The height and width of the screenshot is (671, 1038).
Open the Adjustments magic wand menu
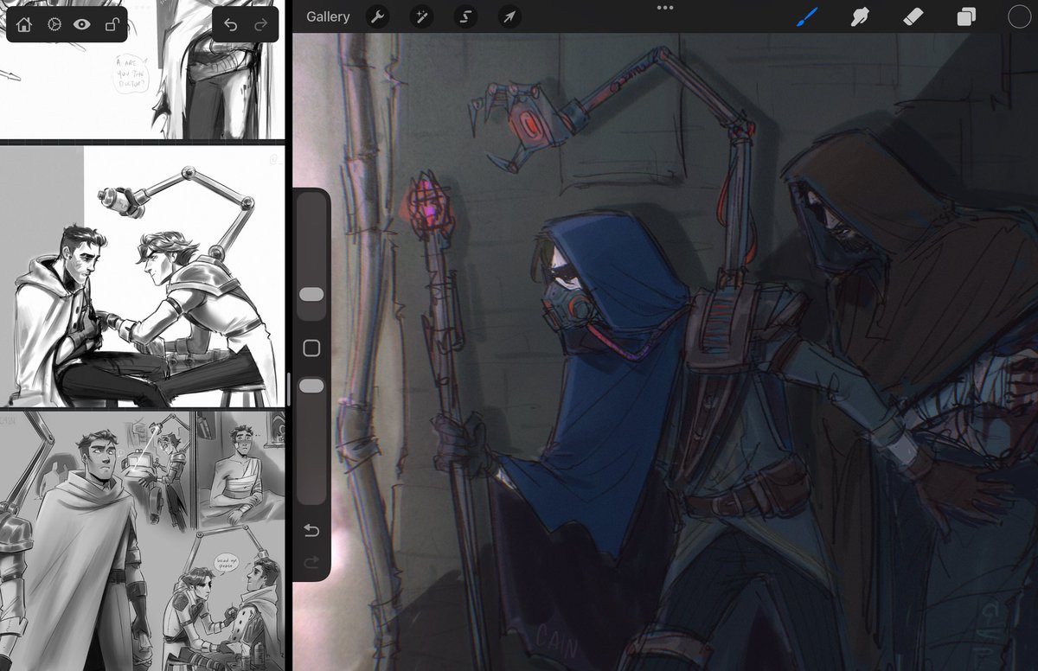tap(421, 17)
